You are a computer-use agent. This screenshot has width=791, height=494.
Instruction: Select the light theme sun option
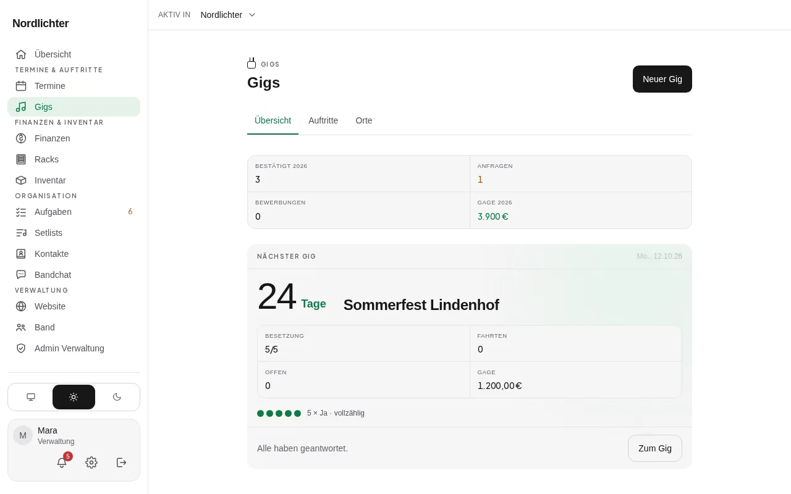[74, 397]
